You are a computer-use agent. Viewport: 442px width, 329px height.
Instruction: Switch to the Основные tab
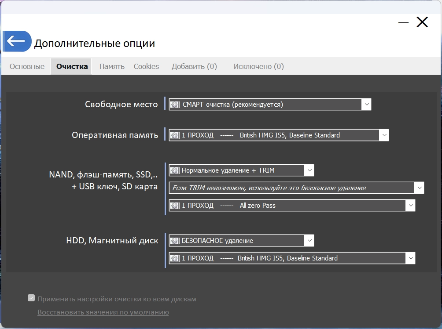[x=27, y=67]
